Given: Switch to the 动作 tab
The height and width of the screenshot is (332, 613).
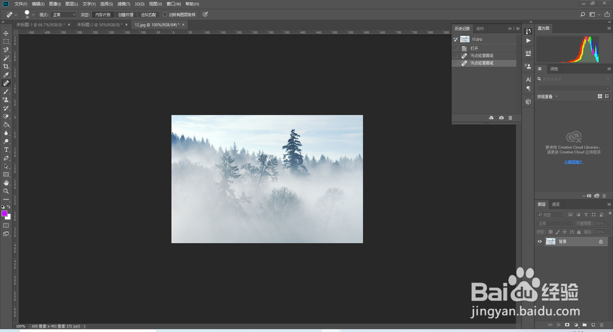Looking at the screenshot, I should [480, 29].
